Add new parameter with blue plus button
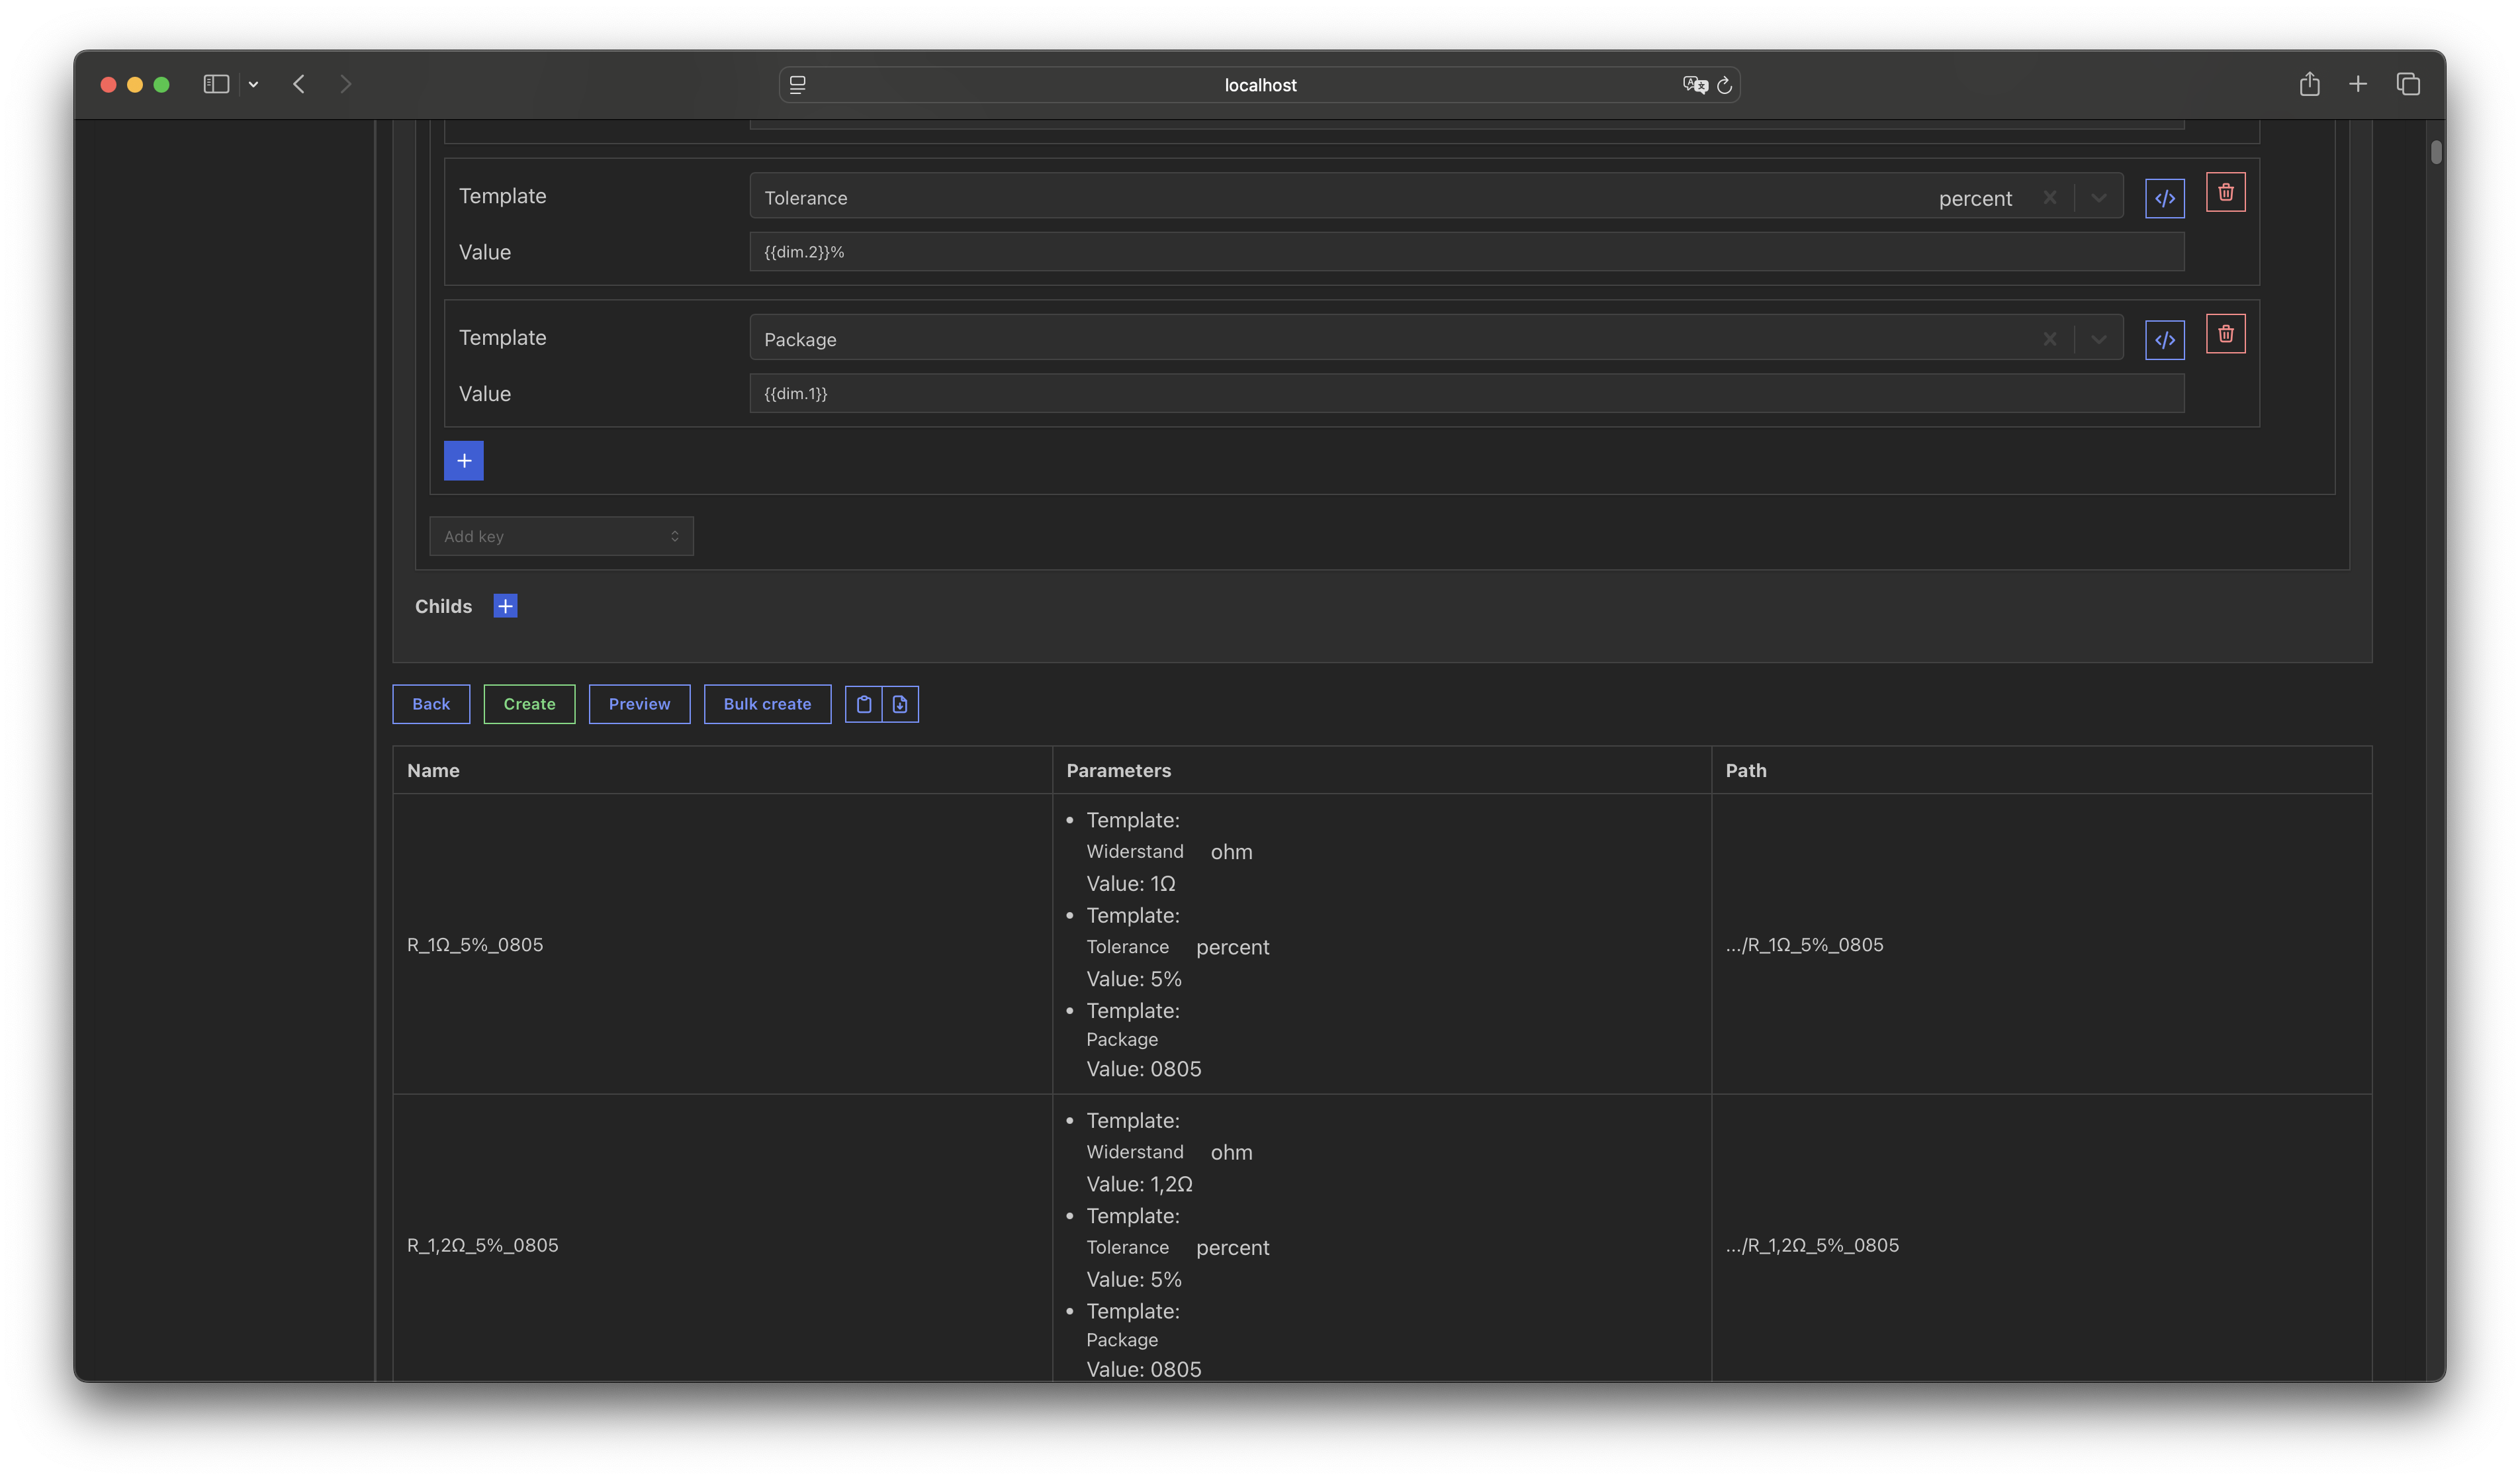The height and width of the screenshot is (1480, 2520). point(464,461)
